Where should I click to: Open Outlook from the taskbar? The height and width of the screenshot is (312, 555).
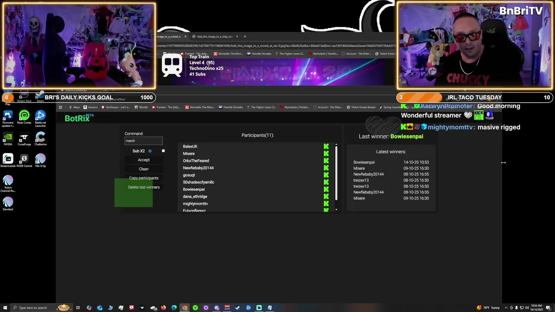point(100,308)
